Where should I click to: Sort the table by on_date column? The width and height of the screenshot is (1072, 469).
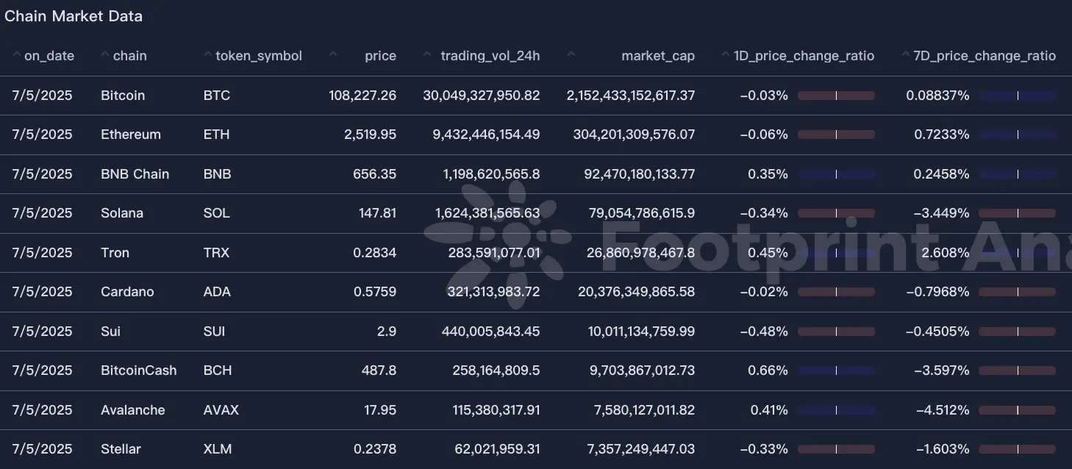16,54
